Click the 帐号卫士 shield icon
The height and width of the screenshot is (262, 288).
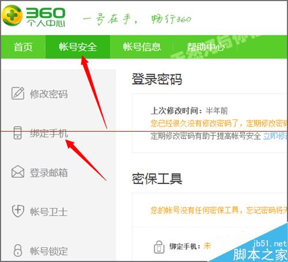click(x=18, y=211)
